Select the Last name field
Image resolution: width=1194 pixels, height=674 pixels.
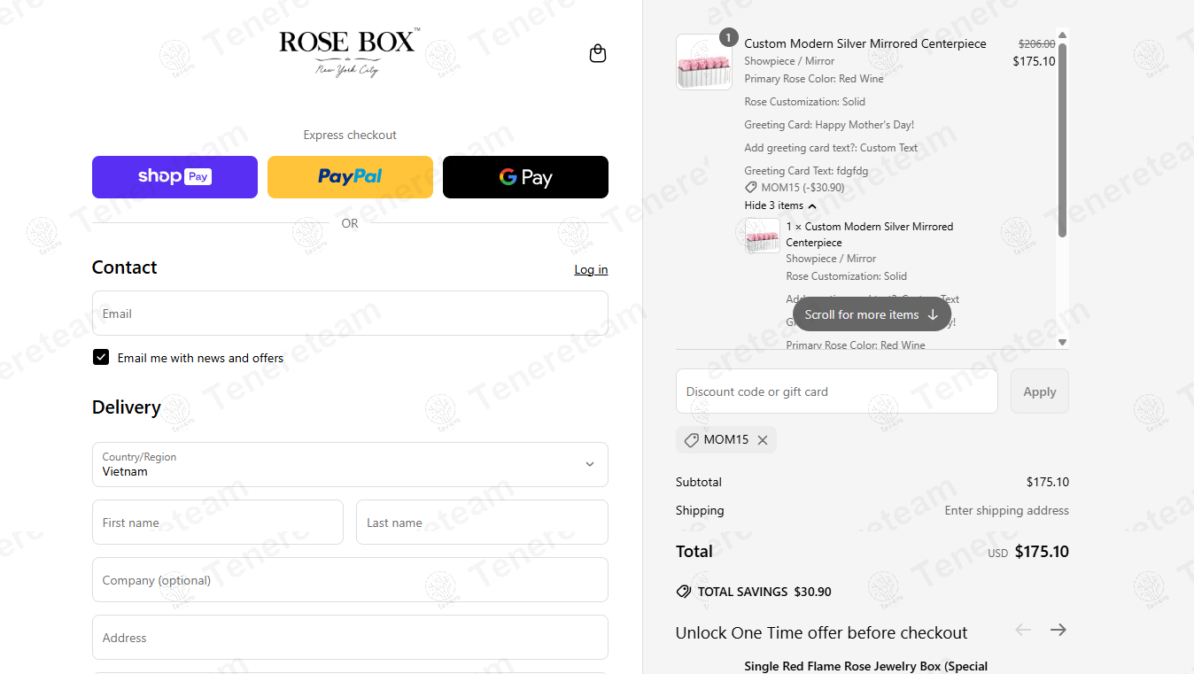(482, 523)
